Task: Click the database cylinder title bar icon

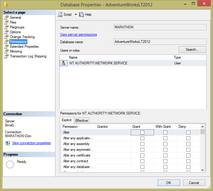Action: [5, 5]
